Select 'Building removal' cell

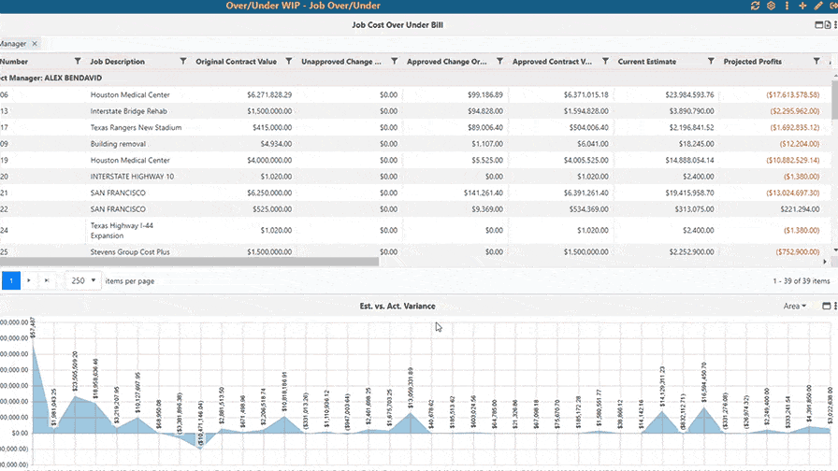tap(118, 144)
